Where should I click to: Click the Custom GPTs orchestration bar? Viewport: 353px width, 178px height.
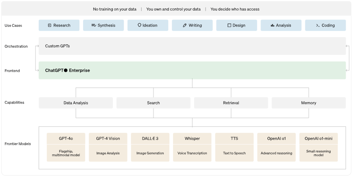tap(192, 46)
